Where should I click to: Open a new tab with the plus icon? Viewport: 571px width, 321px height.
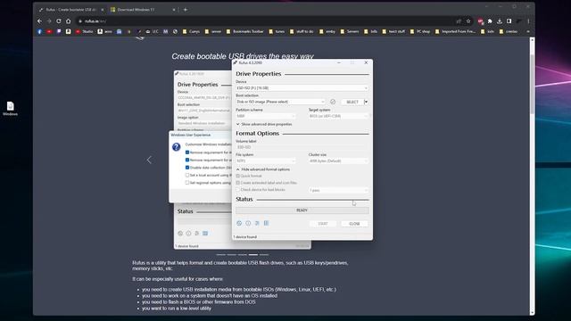point(186,10)
